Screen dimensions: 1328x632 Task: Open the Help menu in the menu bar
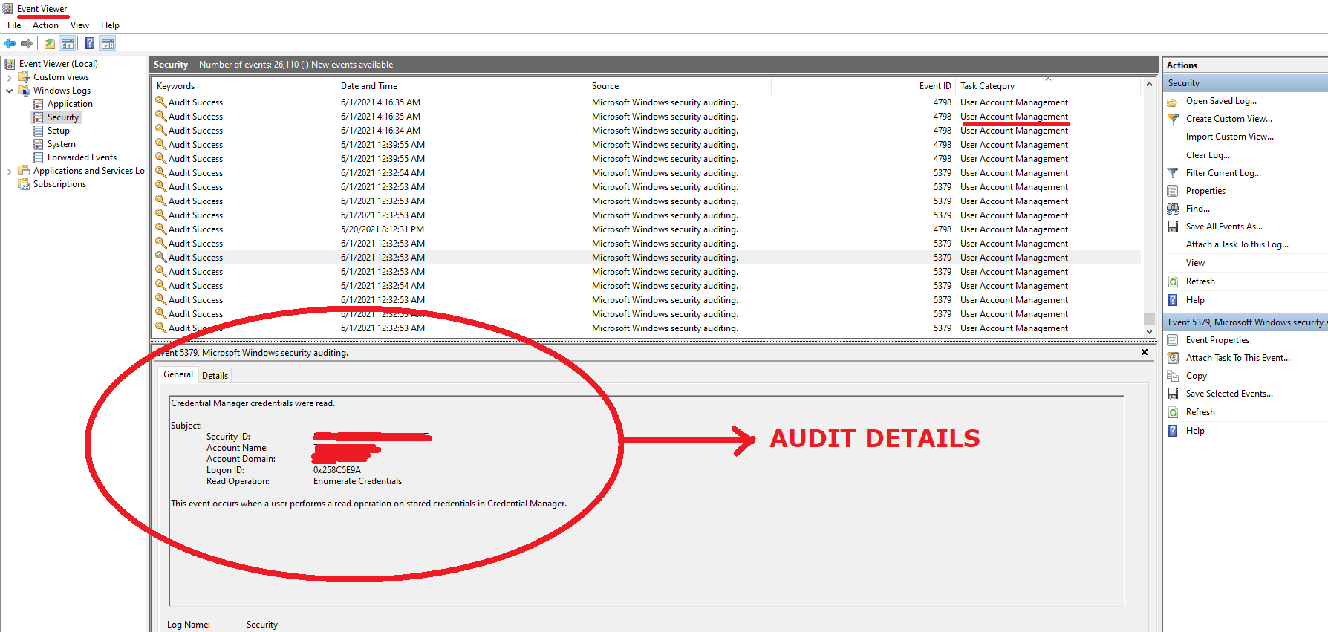coord(110,25)
